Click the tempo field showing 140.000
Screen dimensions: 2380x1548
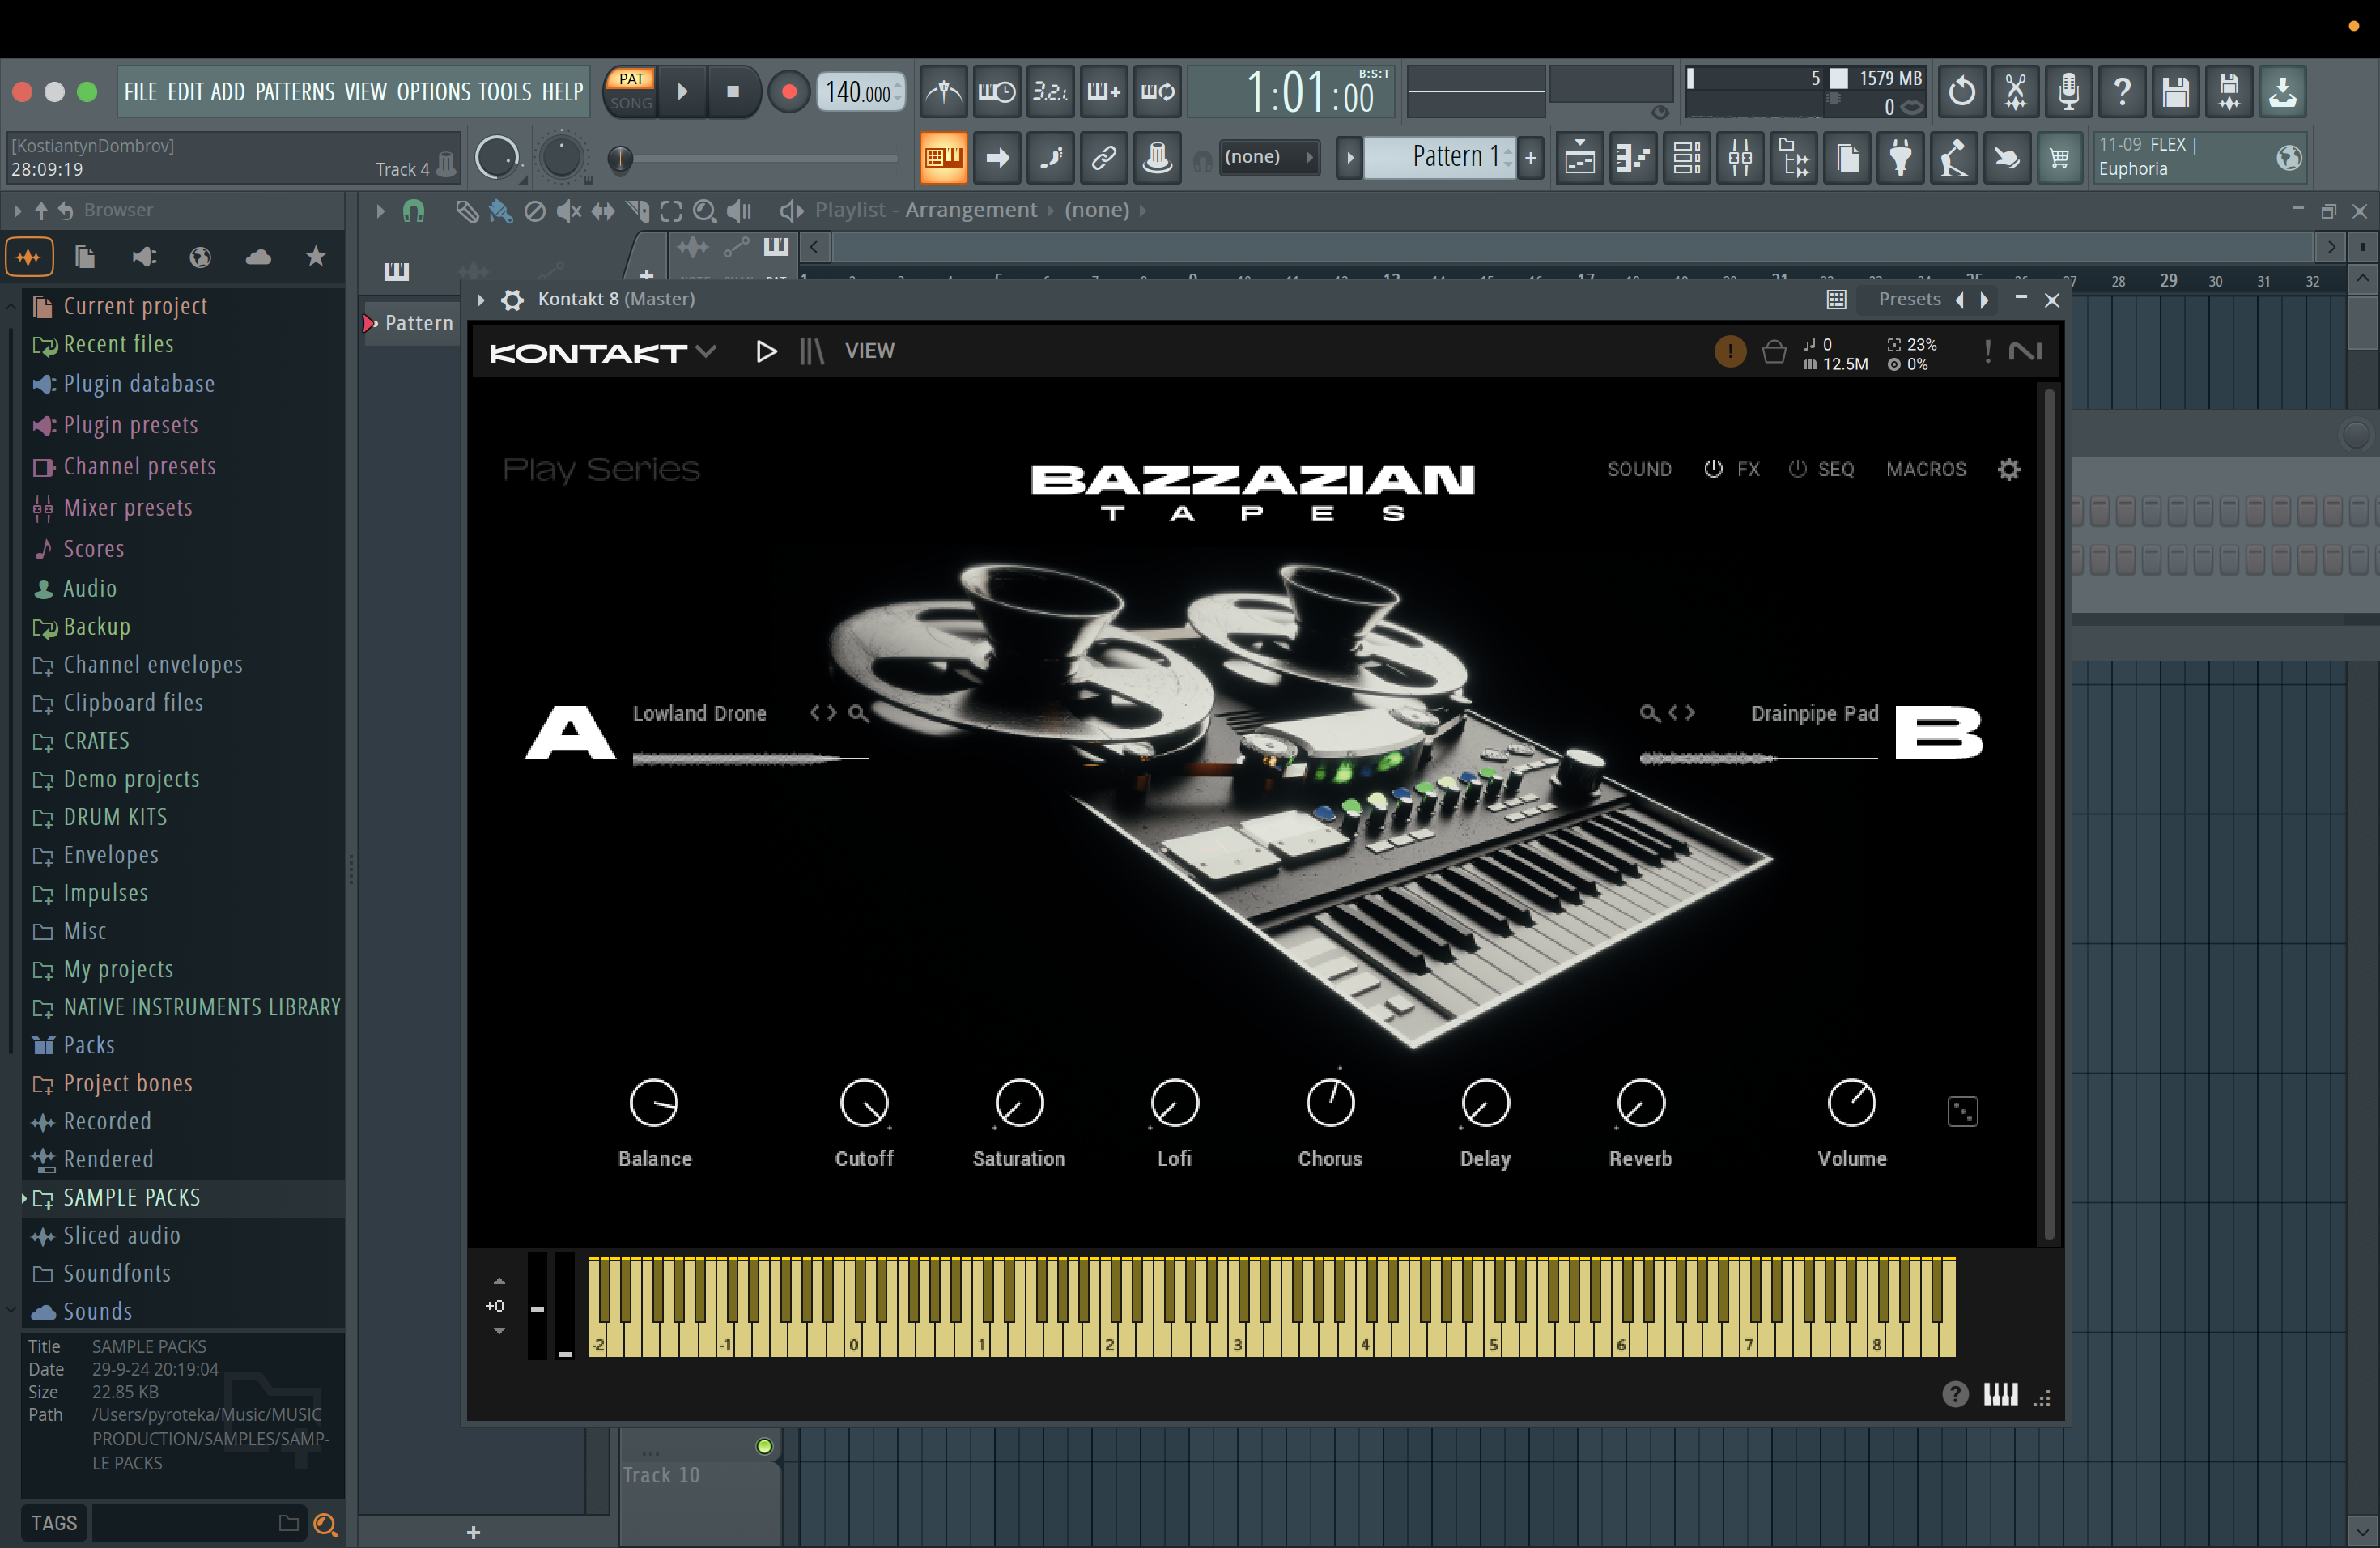click(857, 93)
